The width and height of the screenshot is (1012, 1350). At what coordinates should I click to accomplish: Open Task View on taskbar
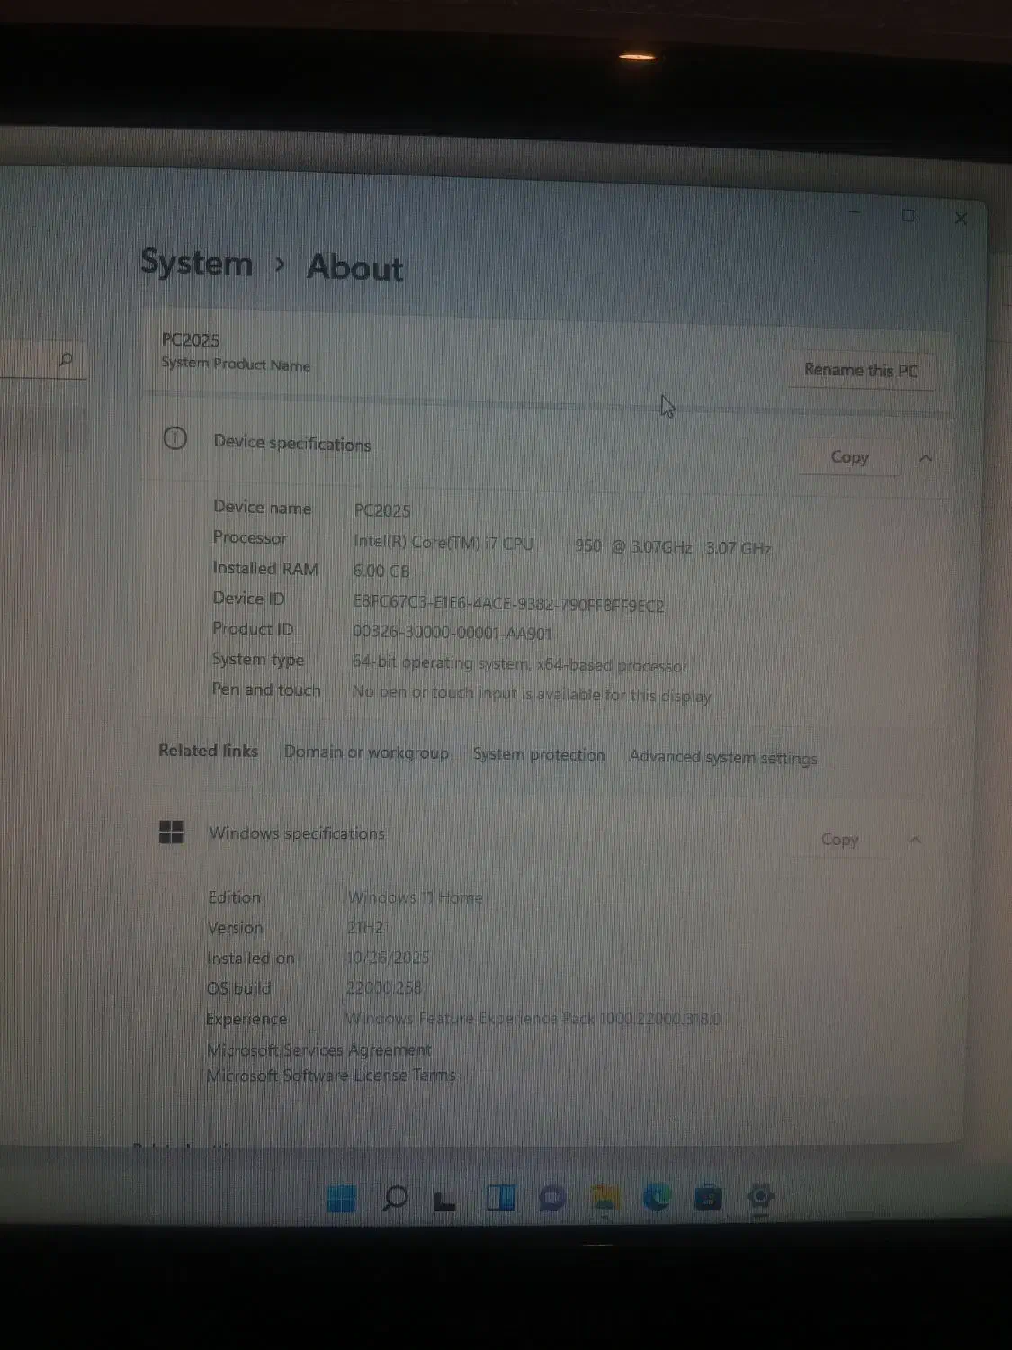446,1199
